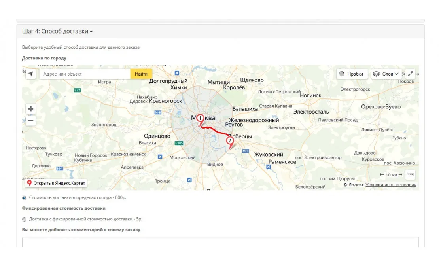Click the Тучково label on map
439x267 pixels.
(54, 154)
